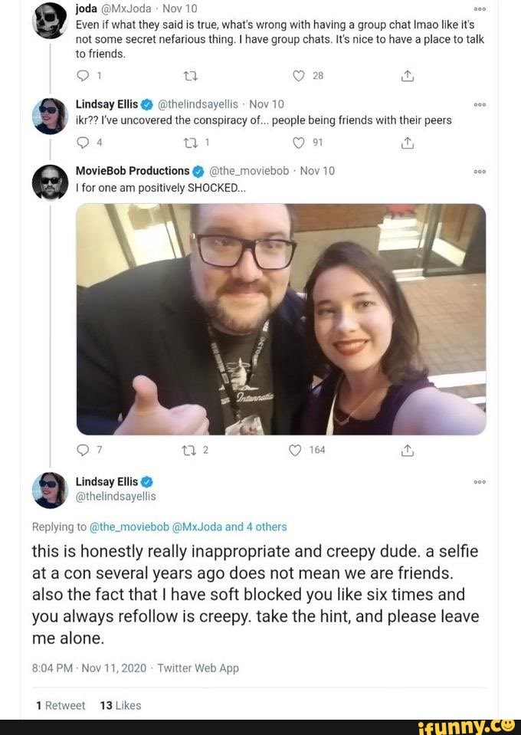Image resolution: width=521 pixels, height=735 pixels.
Task: Open more options for joda's tweet
Action: 480,9
